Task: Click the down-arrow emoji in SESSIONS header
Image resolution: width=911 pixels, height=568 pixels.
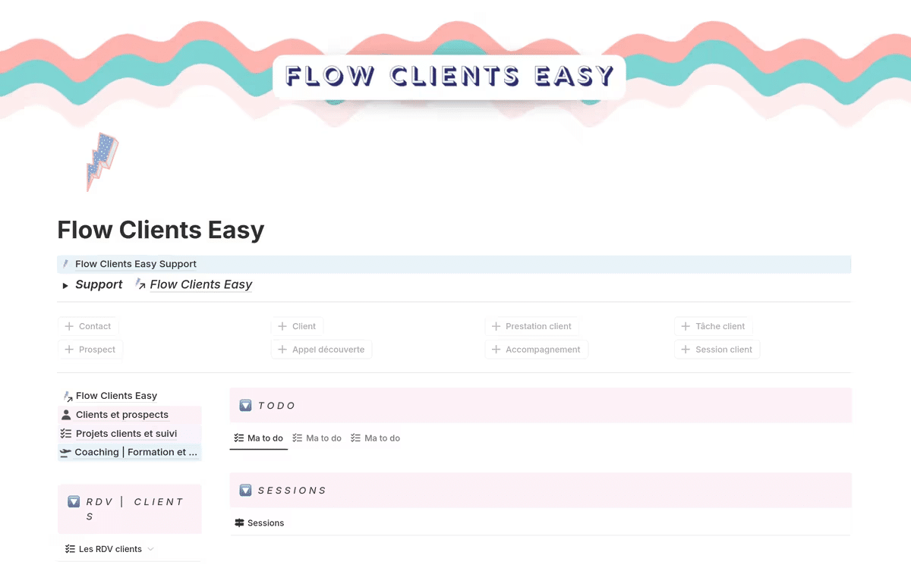Action: (245, 491)
